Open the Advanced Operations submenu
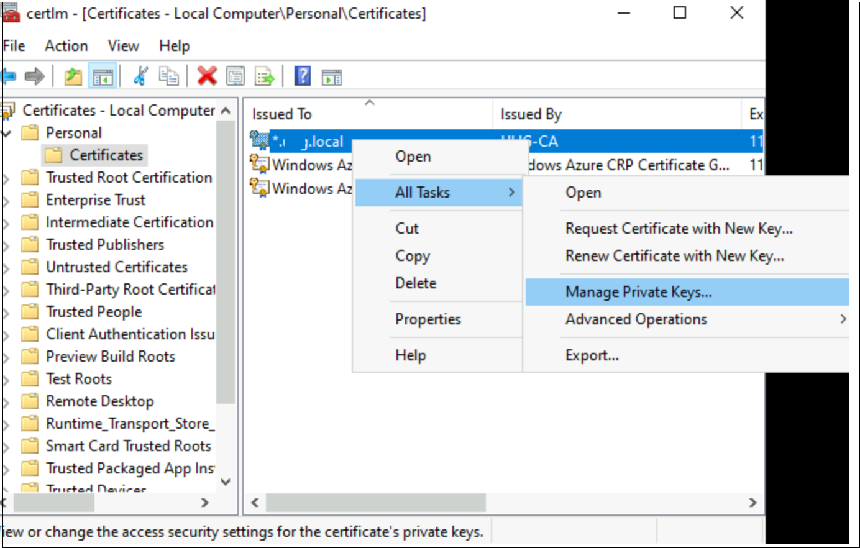This screenshot has height=548, width=860. (x=636, y=319)
